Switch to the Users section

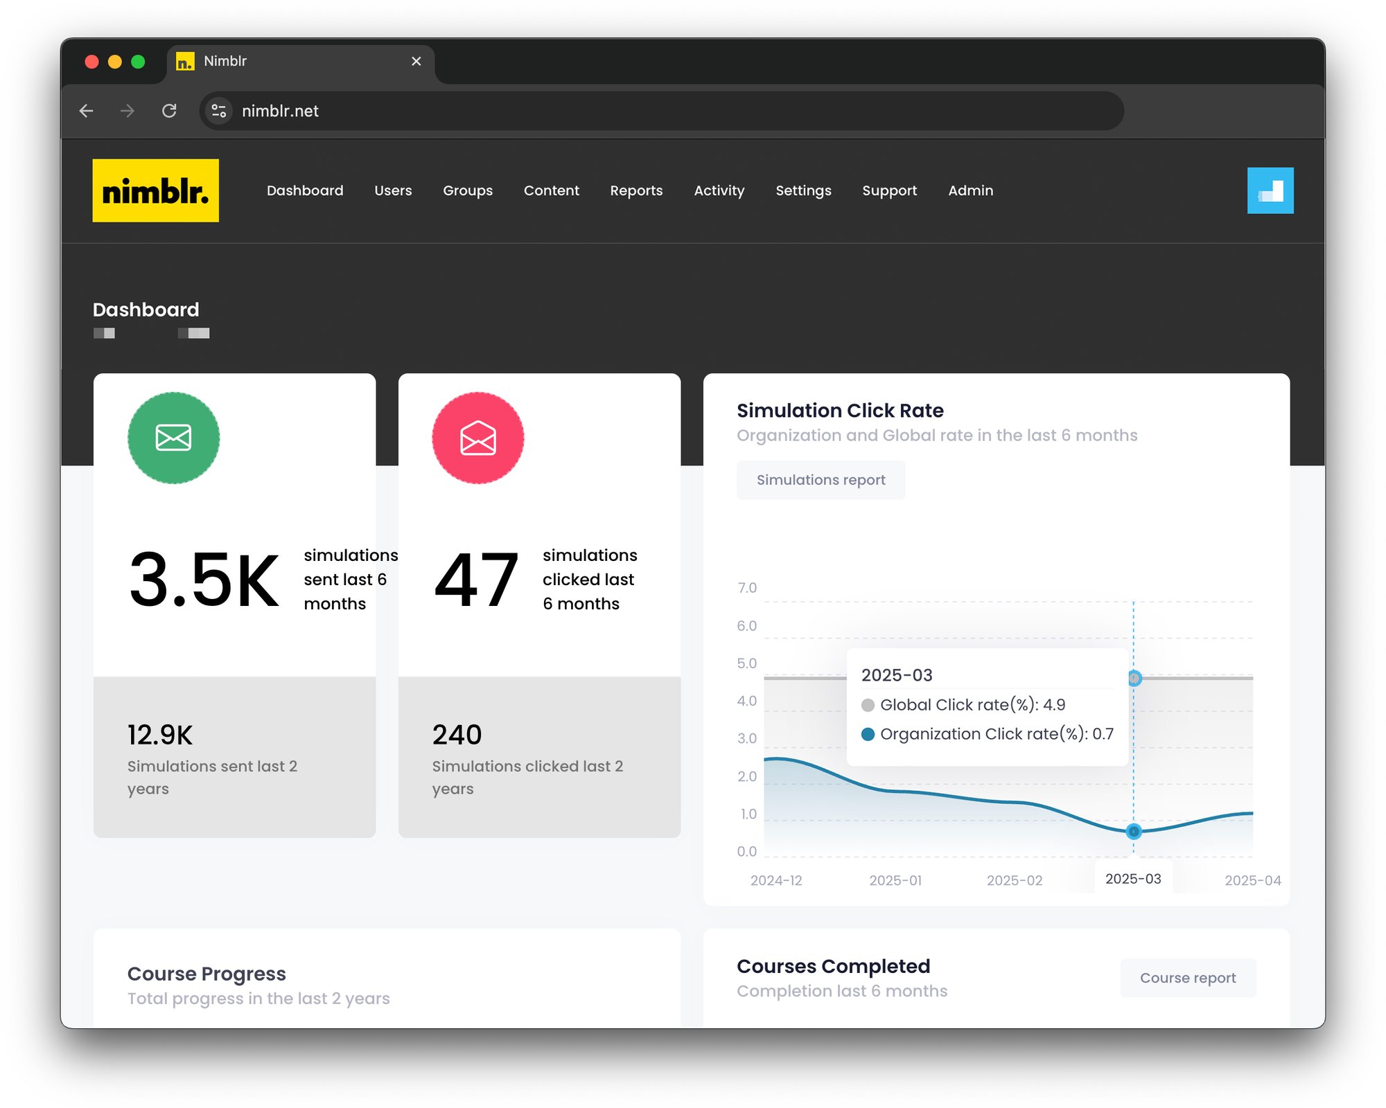tap(392, 190)
